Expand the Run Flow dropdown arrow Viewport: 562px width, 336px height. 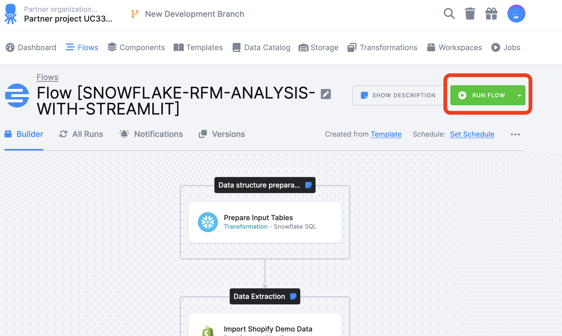(519, 95)
